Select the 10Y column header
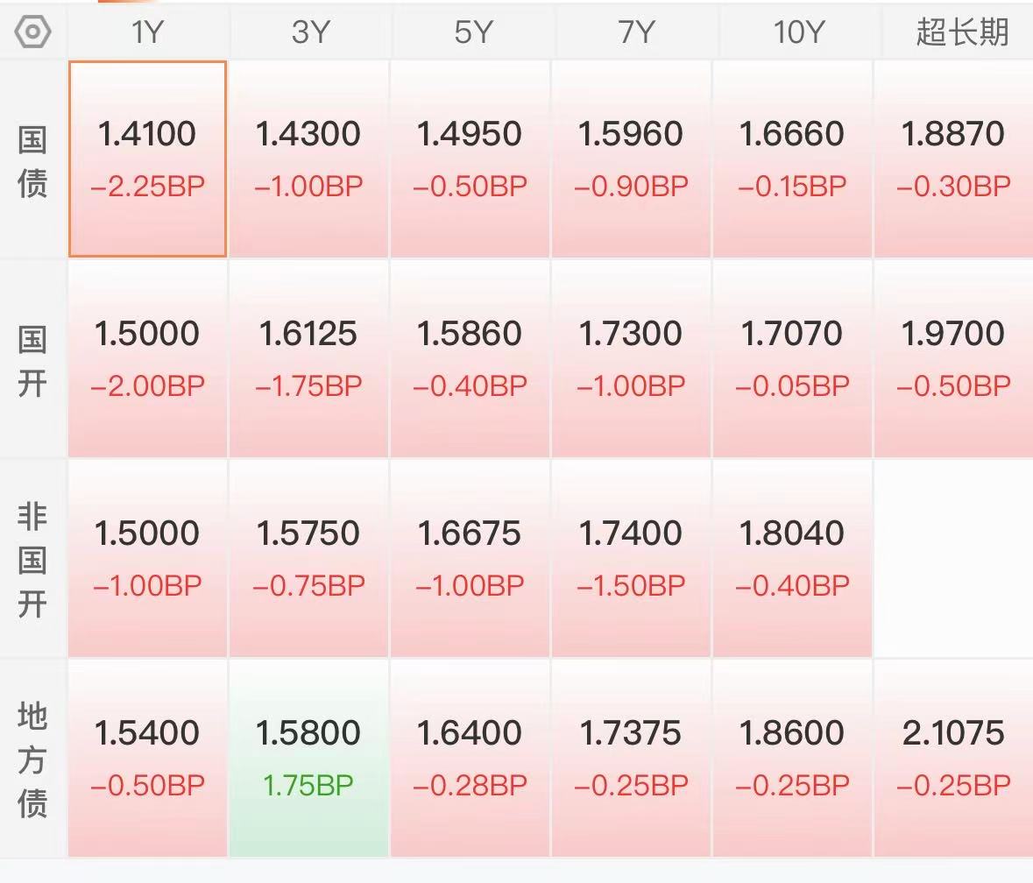The width and height of the screenshot is (1033, 883). pyautogui.click(x=798, y=32)
